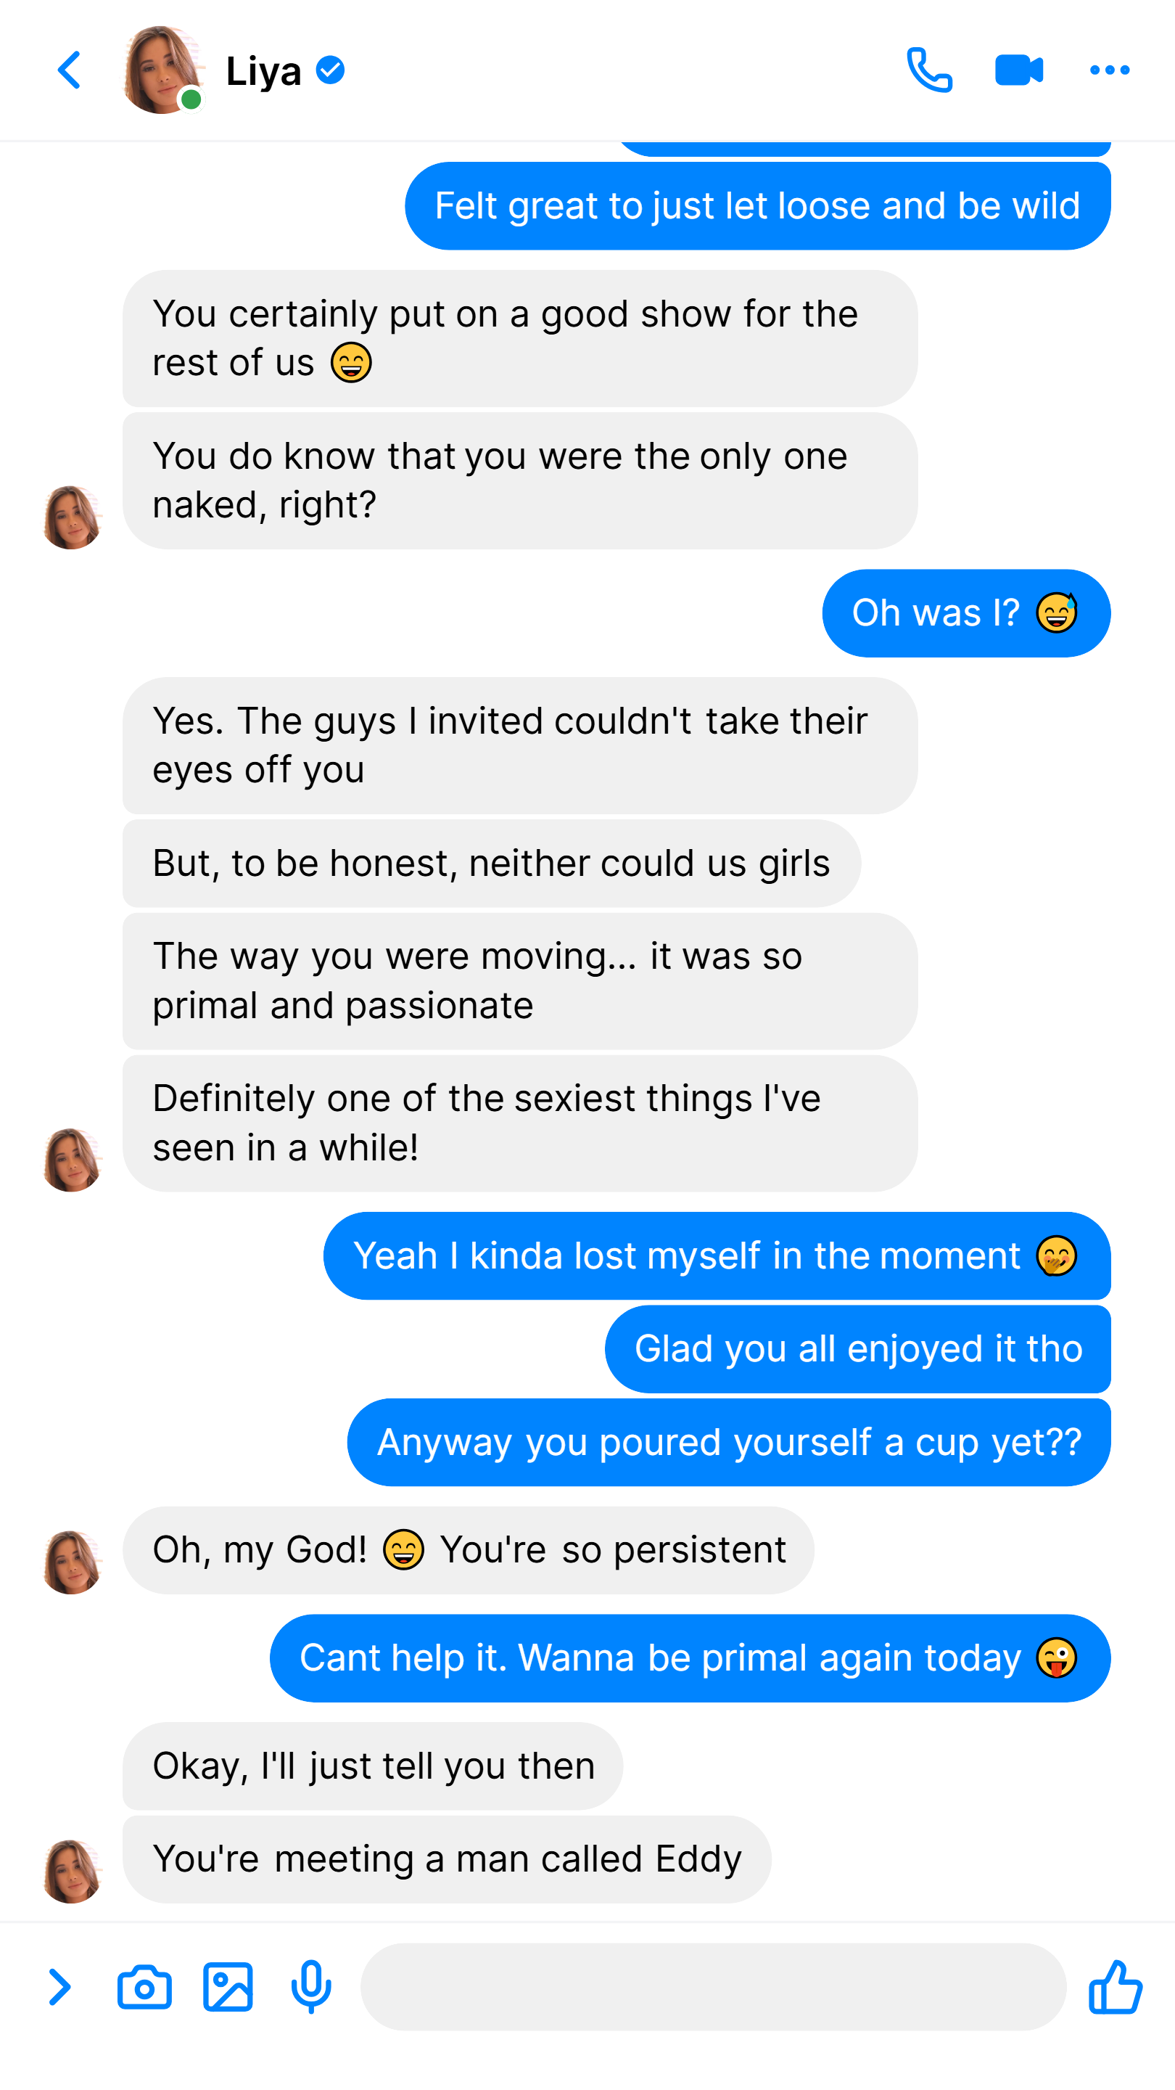This screenshot has width=1175, height=2090.
Task: Select the "Felt great to just let loose" message
Action: tap(757, 206)
